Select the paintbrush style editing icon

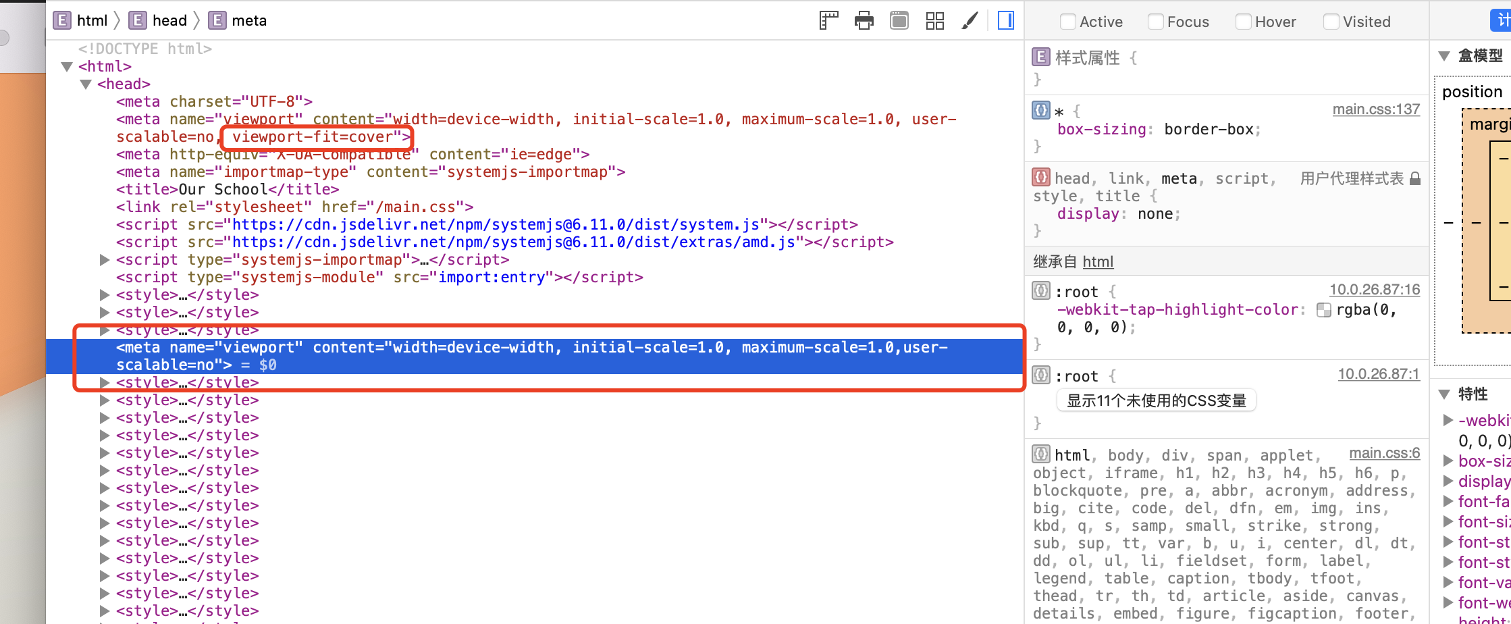click(x=970, y=20)
